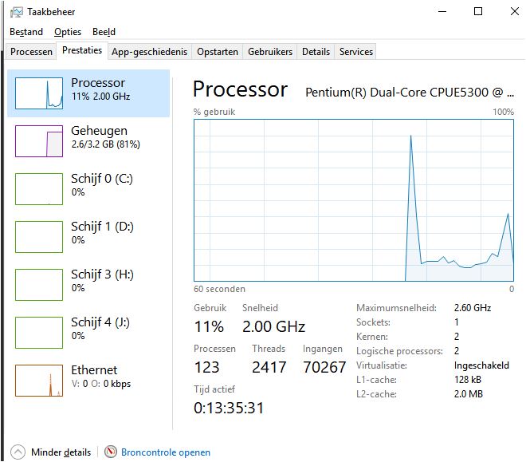Open the Bestand menu

26,32
